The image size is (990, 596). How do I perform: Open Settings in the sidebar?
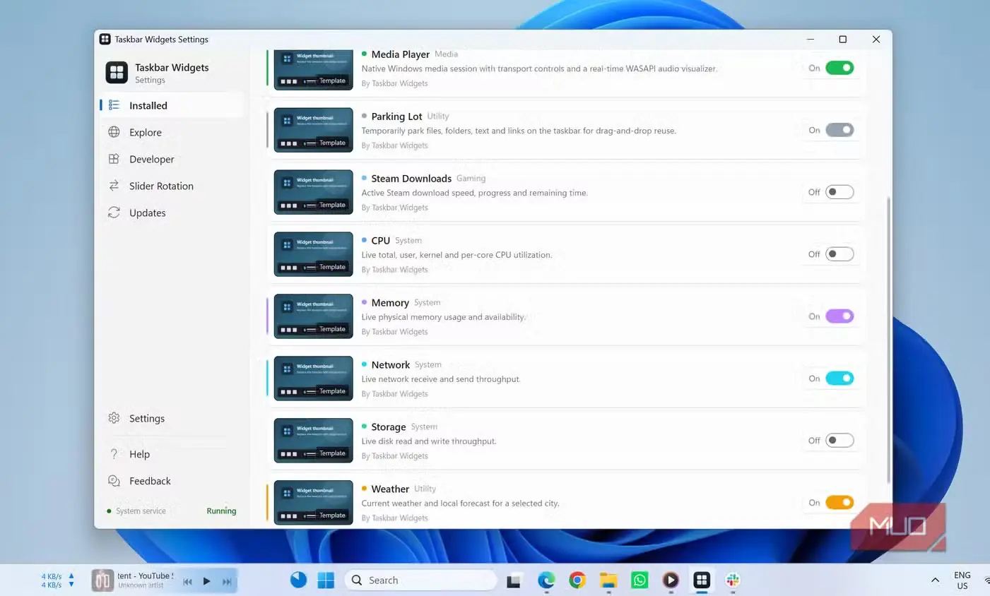(x=172, y=418)
